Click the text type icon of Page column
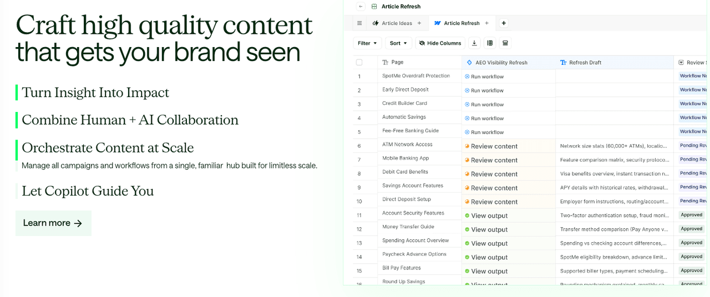The height and width of the screenshot is (297, 710). [x=386, y=63]
